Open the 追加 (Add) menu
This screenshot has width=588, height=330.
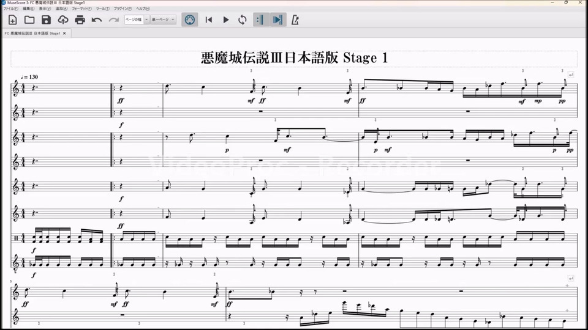(61, 9)
